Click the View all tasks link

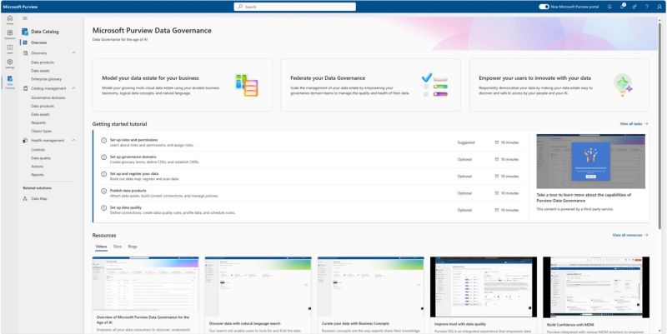(x=634, y=123)
